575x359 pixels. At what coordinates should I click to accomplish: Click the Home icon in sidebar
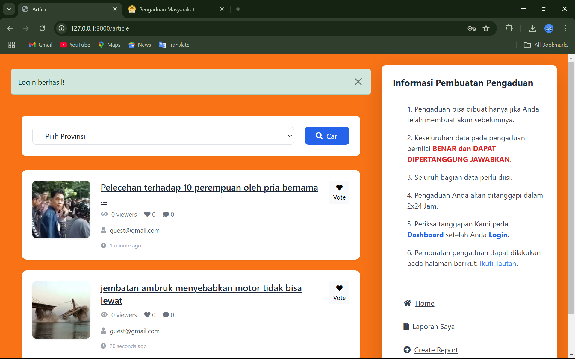407,303
